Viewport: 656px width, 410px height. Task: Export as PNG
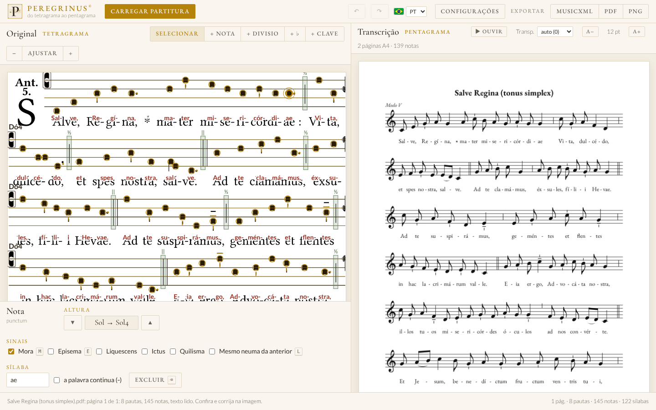(x=635, y=11)
